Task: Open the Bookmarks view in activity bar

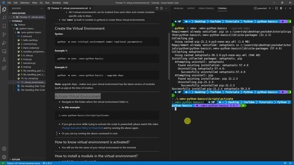Action: (4, 26)
